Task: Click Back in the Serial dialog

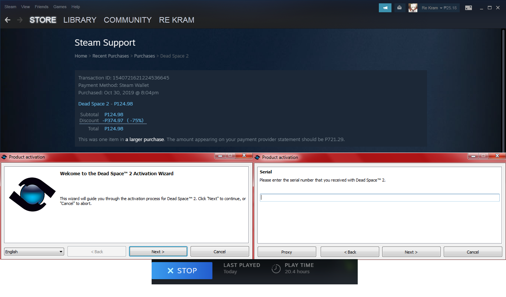Action: (350, 252)
